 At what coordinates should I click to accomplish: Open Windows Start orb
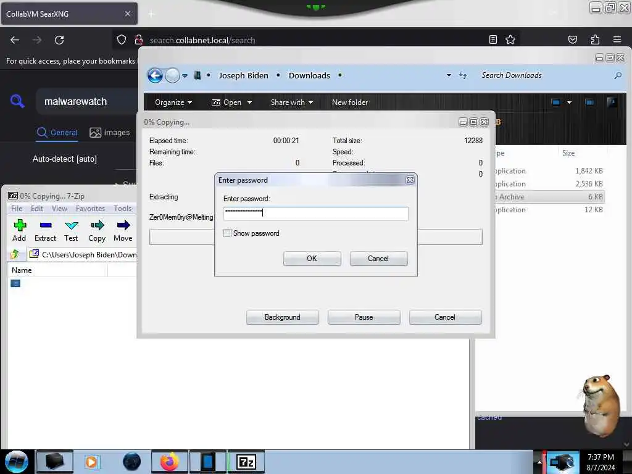pos(17,462)
